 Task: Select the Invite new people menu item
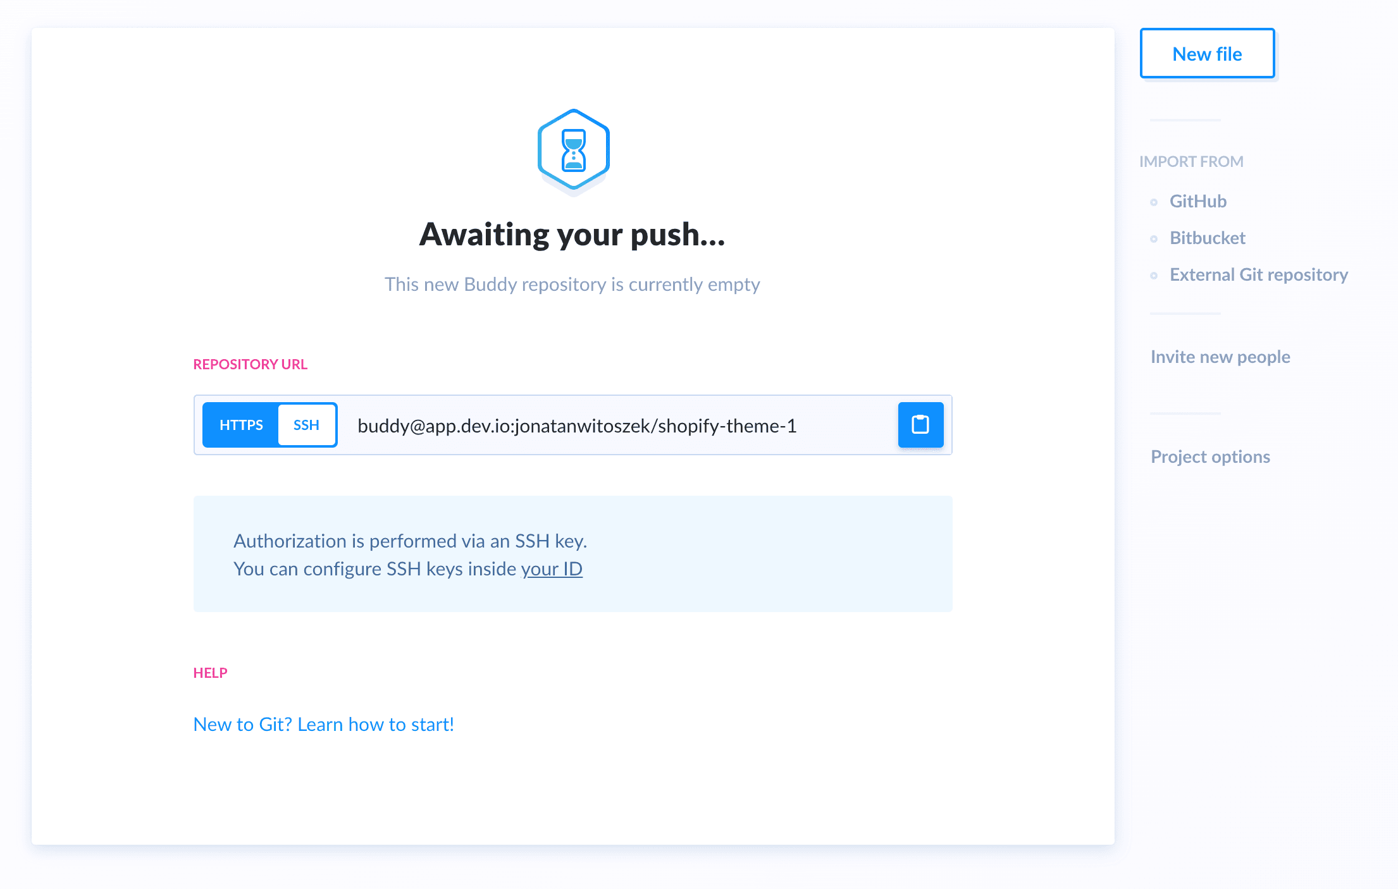(x=1219, y=357)
